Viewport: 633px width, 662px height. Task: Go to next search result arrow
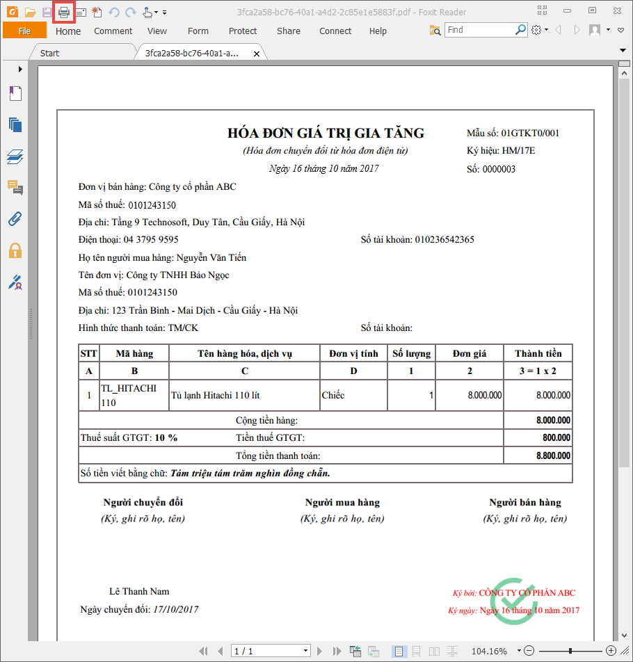click(x=577, y=30)
